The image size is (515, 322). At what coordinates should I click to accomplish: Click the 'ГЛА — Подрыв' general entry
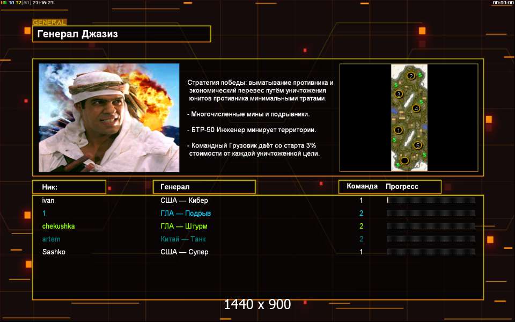pos(186,213)
